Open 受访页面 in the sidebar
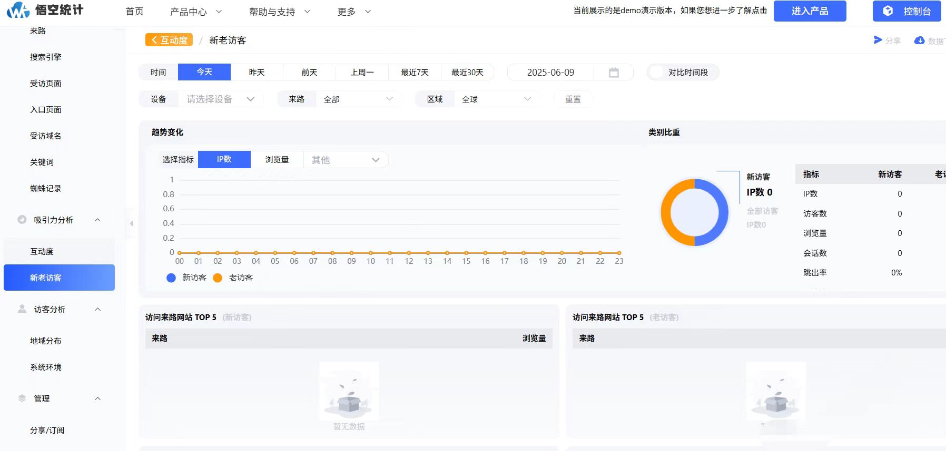 point(46,83)
